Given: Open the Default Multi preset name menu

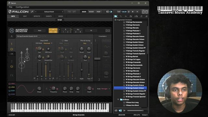Looking at the screenshot, I should pyautogui.click(x=49, y=12).
